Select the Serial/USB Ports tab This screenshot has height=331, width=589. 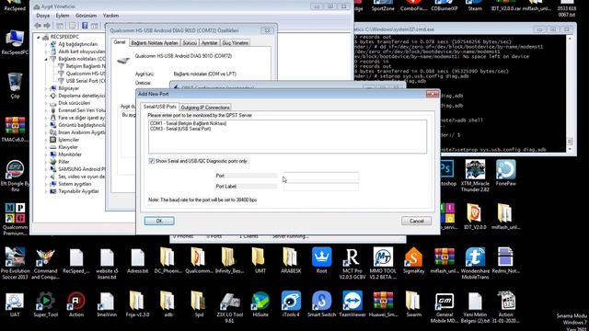[x=159, y=107]
